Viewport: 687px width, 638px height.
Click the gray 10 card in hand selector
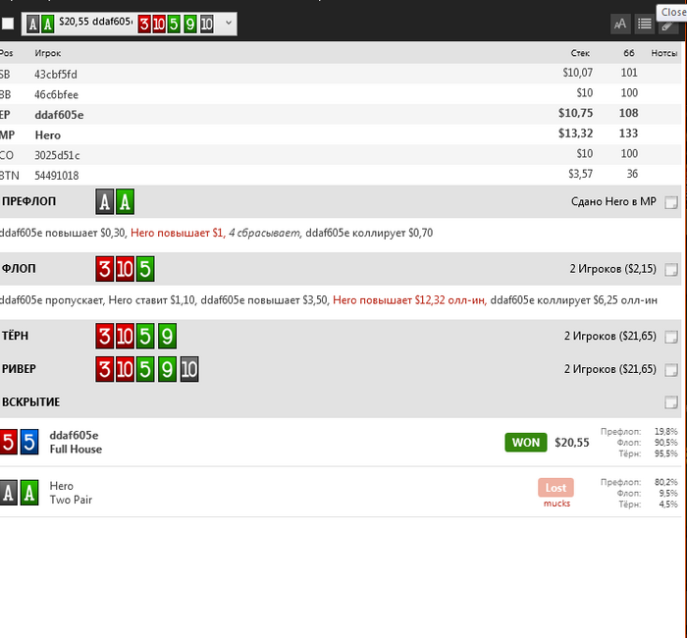click(x=207, y=24)
